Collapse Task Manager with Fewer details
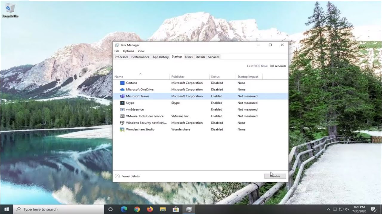382x214 pixels. pos(127,176)
